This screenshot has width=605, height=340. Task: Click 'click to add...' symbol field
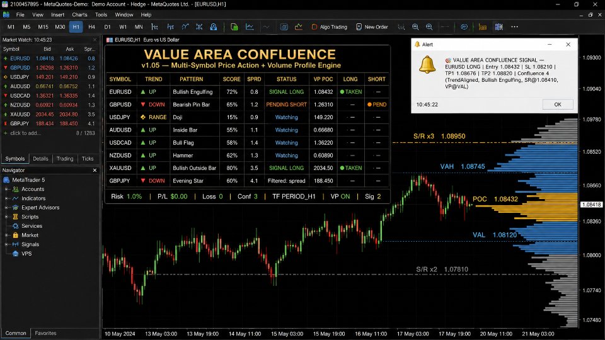[25, 133]
